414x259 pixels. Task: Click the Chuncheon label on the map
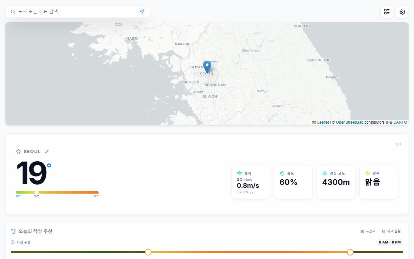[251, 51]
